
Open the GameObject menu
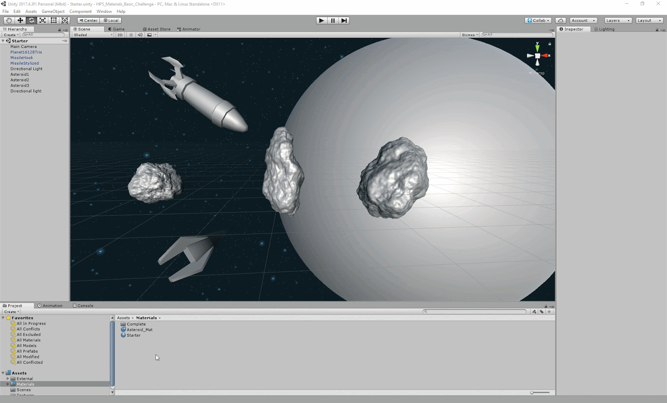pyautogui.click(x=53, y=11)
